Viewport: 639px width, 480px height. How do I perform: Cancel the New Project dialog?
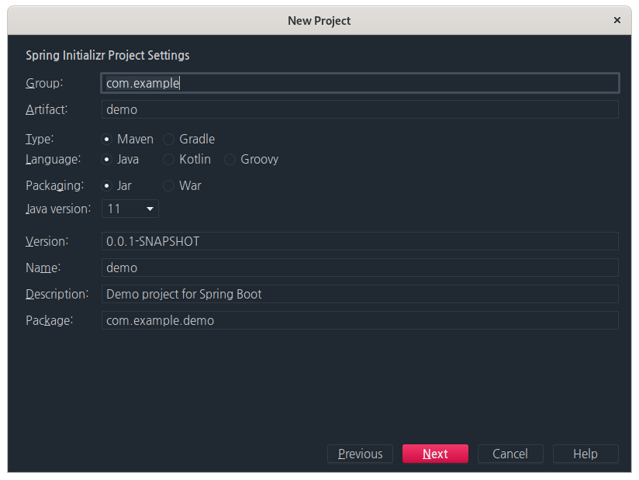pos(510,454)
